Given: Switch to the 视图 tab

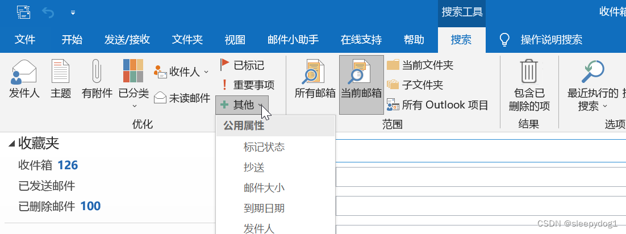Looking at the screenshot, I should (x=235, y=40).
